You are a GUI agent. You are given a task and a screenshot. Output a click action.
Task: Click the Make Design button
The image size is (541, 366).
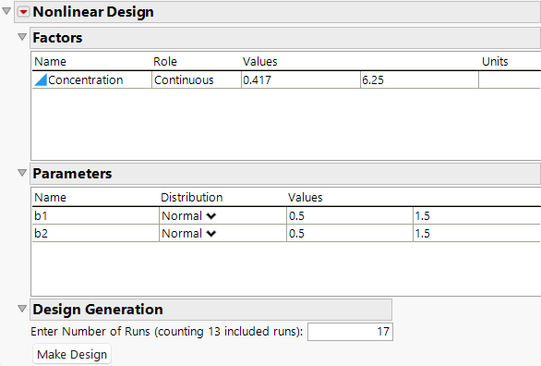tap(72, 354)
